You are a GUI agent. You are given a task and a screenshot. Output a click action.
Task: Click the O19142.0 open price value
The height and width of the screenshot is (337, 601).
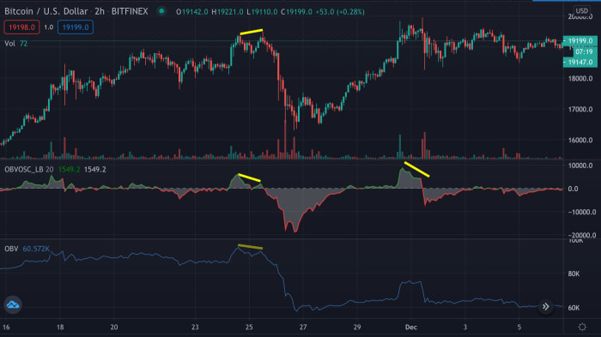coord(192,12)
